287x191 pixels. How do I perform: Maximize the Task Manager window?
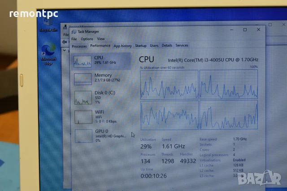pyautogui.click(x=245, y=30)
